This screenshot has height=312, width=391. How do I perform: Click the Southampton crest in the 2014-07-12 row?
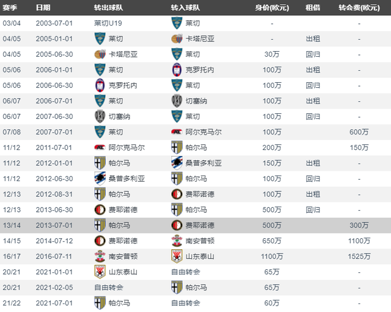tap(177, 241)
